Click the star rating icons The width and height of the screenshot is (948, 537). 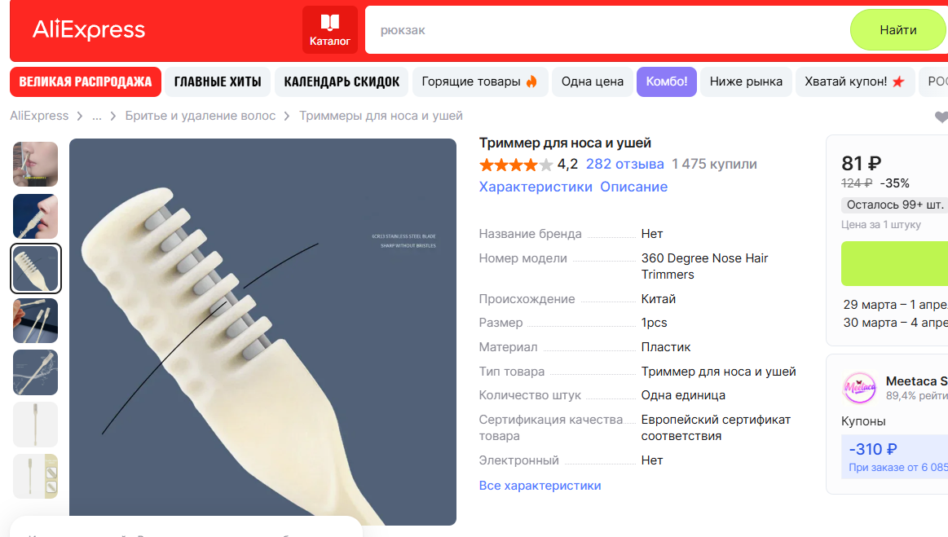(x=516, y=165)
